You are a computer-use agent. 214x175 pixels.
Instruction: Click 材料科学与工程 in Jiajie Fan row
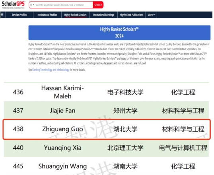click(183, 111)
